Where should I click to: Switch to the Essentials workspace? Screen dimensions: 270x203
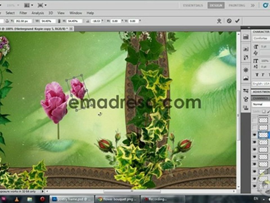point(193,5)
